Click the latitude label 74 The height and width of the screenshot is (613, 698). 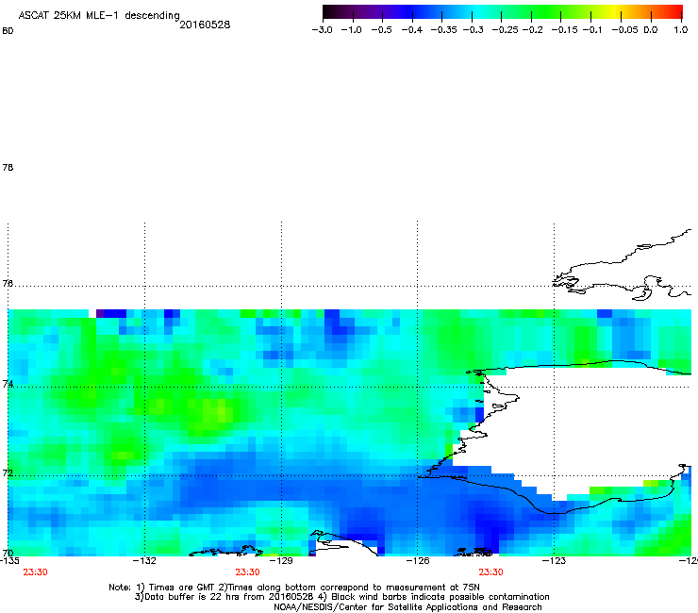(8, 384)
